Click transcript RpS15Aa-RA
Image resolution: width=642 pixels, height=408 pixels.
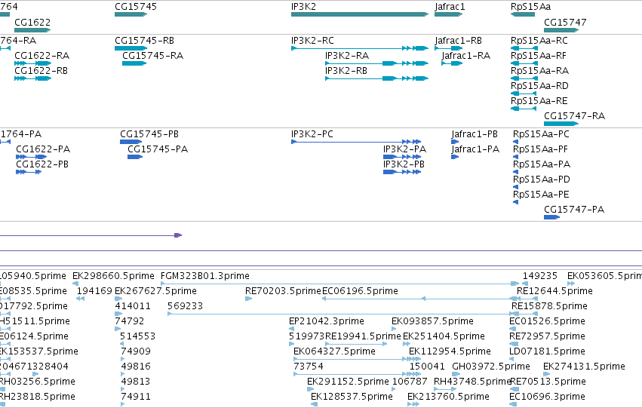539,71
